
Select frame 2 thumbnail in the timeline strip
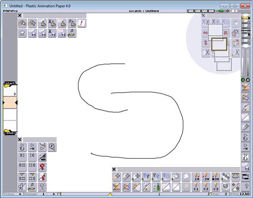tap(10, 91)
